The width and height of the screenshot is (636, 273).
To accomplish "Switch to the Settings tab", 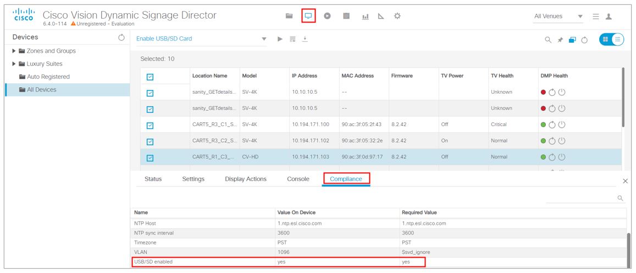I will pyautogui.click(x=193, y=179).
